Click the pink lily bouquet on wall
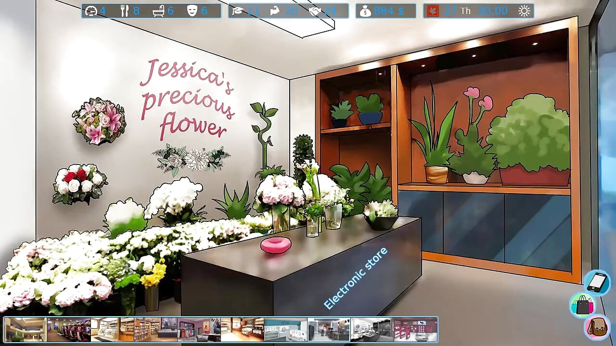This screenshot has width=616, height=346. pyautogui.click(x=99, y=121)
